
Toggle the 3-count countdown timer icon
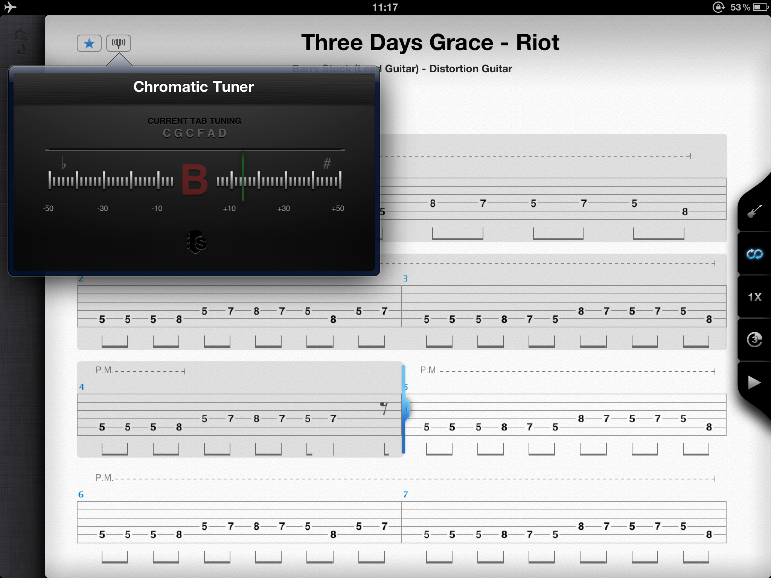coord(754,340)
